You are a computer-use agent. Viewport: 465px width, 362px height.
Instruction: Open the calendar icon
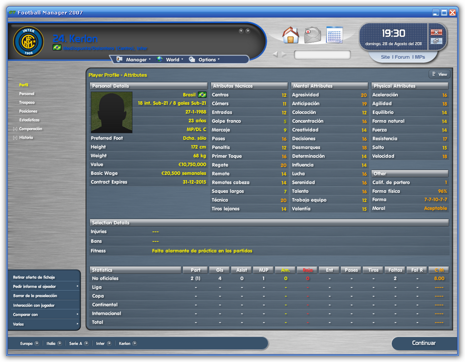[x=334, y=35]
